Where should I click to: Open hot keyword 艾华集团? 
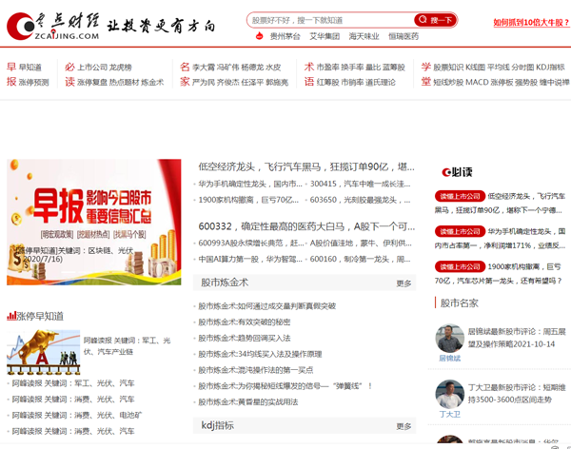point(325,36)
